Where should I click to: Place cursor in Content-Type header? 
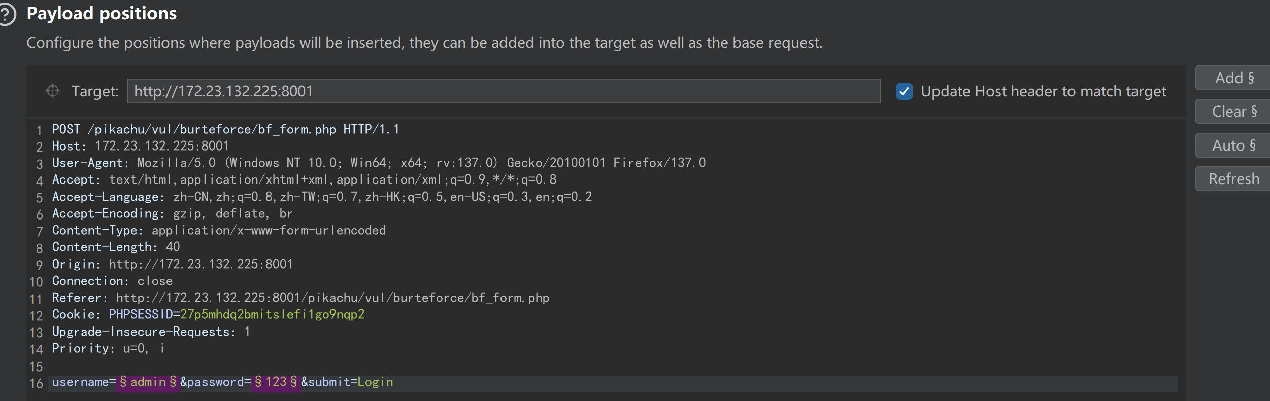tap(219, 231)
